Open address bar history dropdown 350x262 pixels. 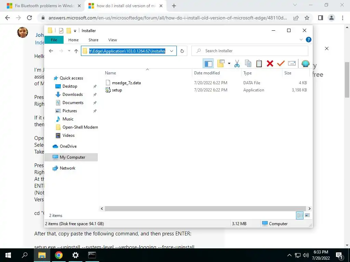click(x=172, y=51)
